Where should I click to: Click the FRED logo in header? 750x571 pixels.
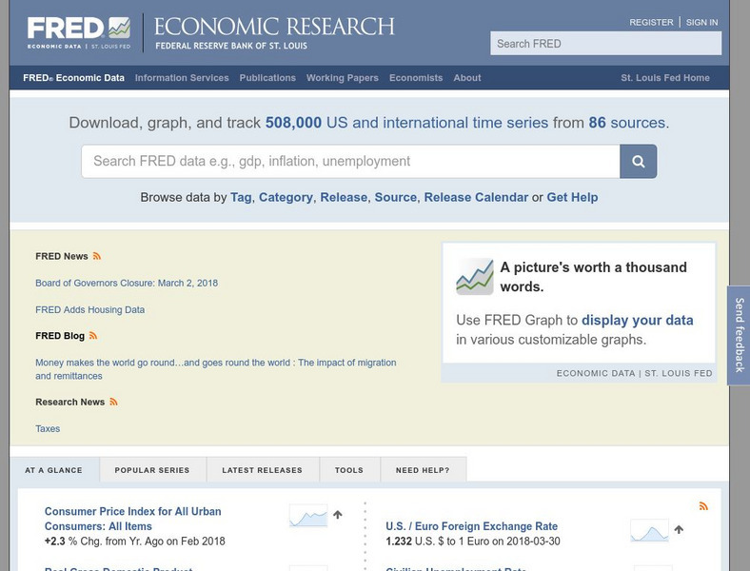79,31
